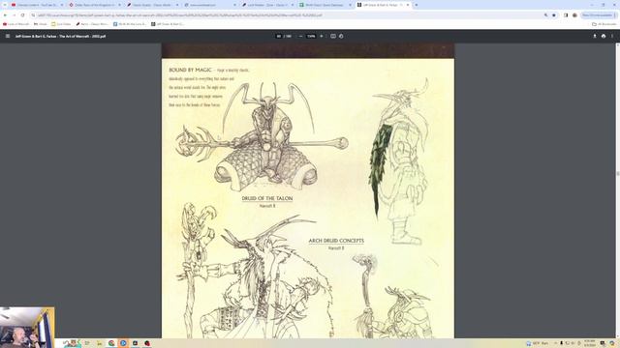Screen dimensions: 620x348
Task: Open the notification center icon
Action: 603,343
